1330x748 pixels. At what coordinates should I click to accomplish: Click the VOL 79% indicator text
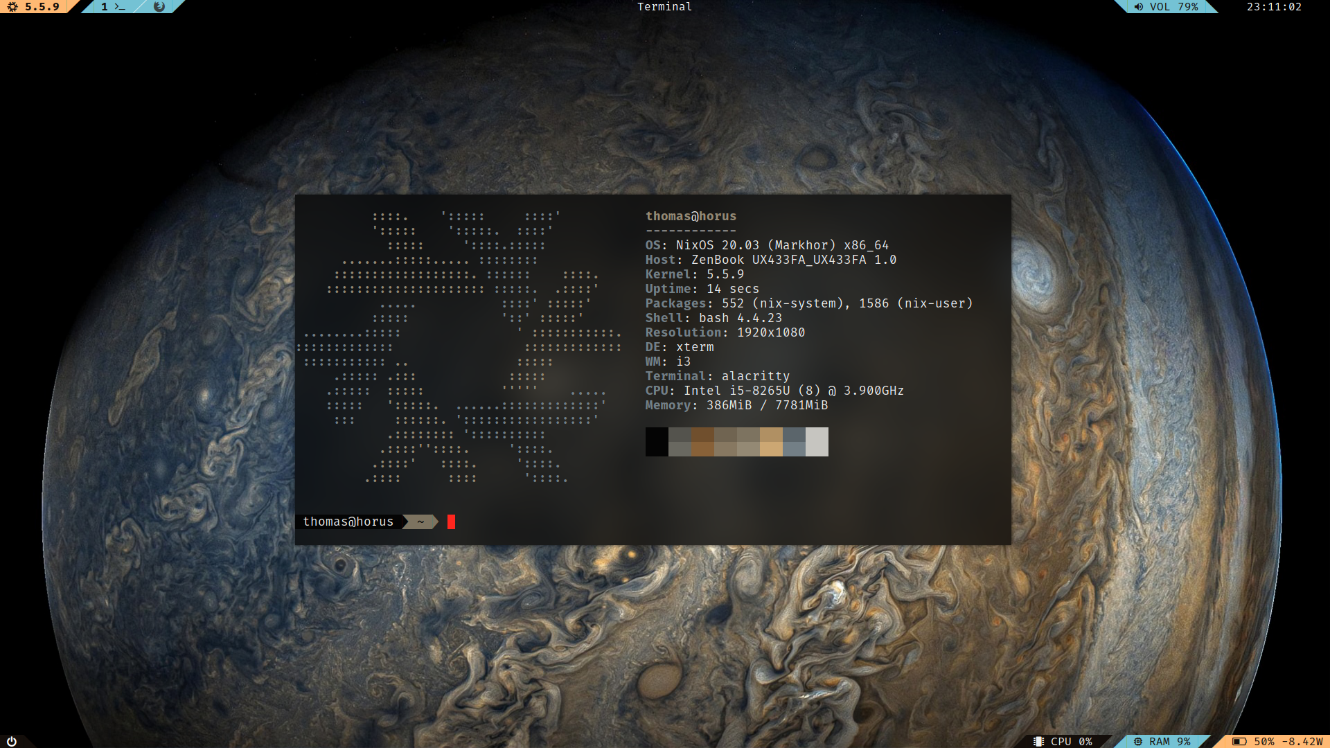pyautogui.click(x=1173, y=7)
